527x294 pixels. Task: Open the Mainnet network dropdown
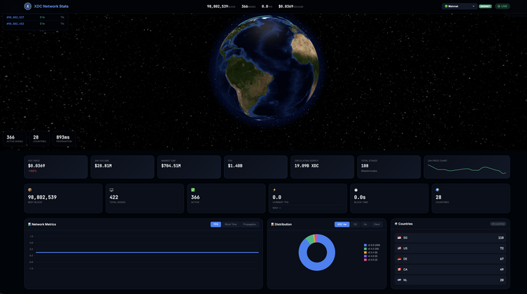(459, 6)
